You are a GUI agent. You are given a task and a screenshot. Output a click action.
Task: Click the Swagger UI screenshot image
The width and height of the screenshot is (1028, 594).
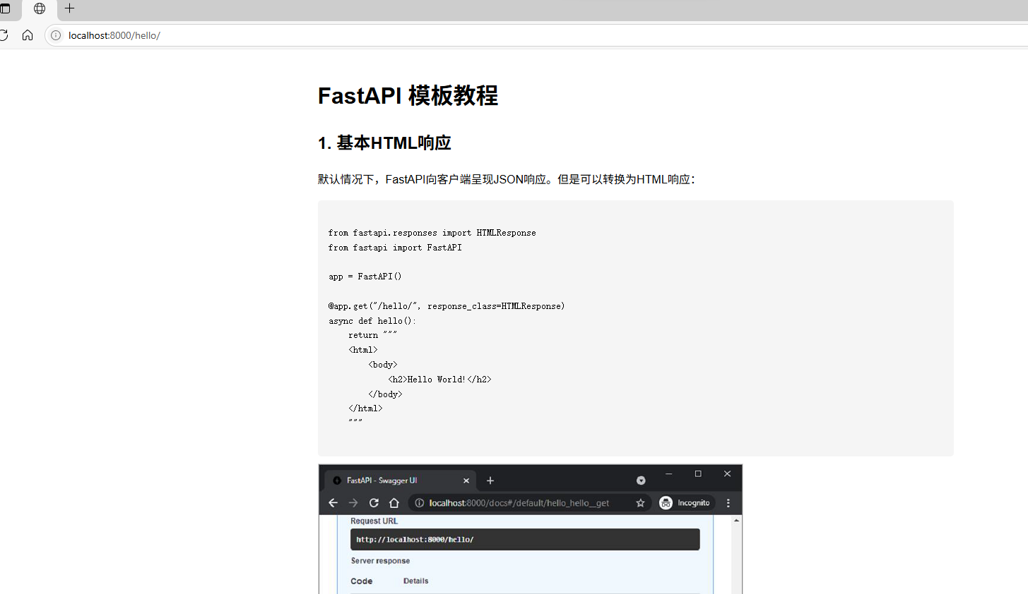point(531,529)
